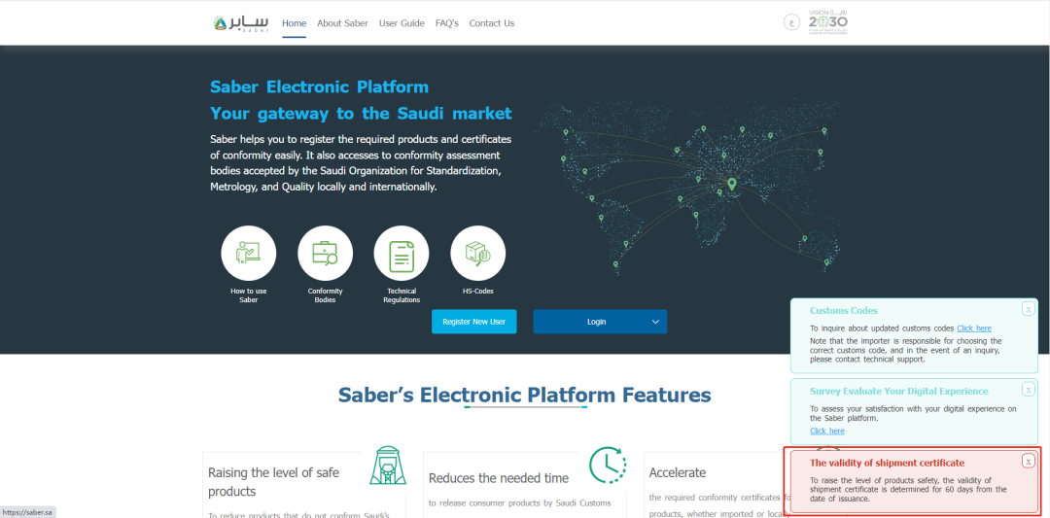Switch language with the Arabic icon
Screen dimensions: 1050x518
click(791, 22)
